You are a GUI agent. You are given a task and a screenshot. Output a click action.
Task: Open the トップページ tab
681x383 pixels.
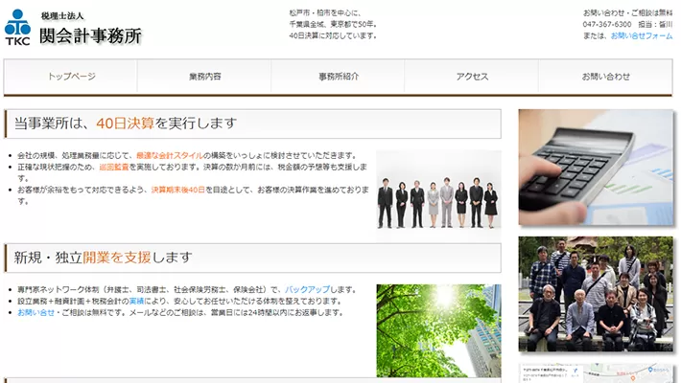pyautogui.click(x=71, y=77)
